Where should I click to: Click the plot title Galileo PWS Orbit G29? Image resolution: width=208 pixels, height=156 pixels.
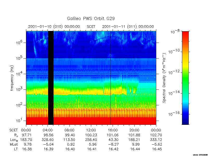pos(91,18)
